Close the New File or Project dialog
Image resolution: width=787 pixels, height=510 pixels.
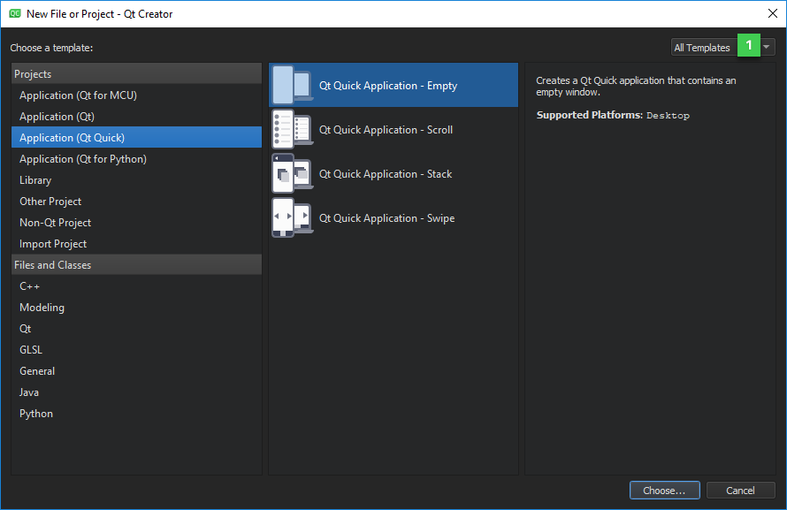[771, 13]
